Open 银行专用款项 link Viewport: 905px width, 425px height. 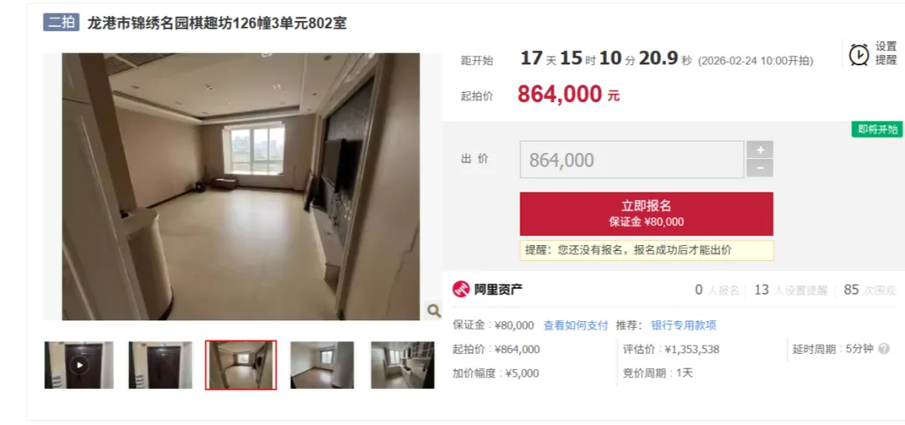coord(684,325)
